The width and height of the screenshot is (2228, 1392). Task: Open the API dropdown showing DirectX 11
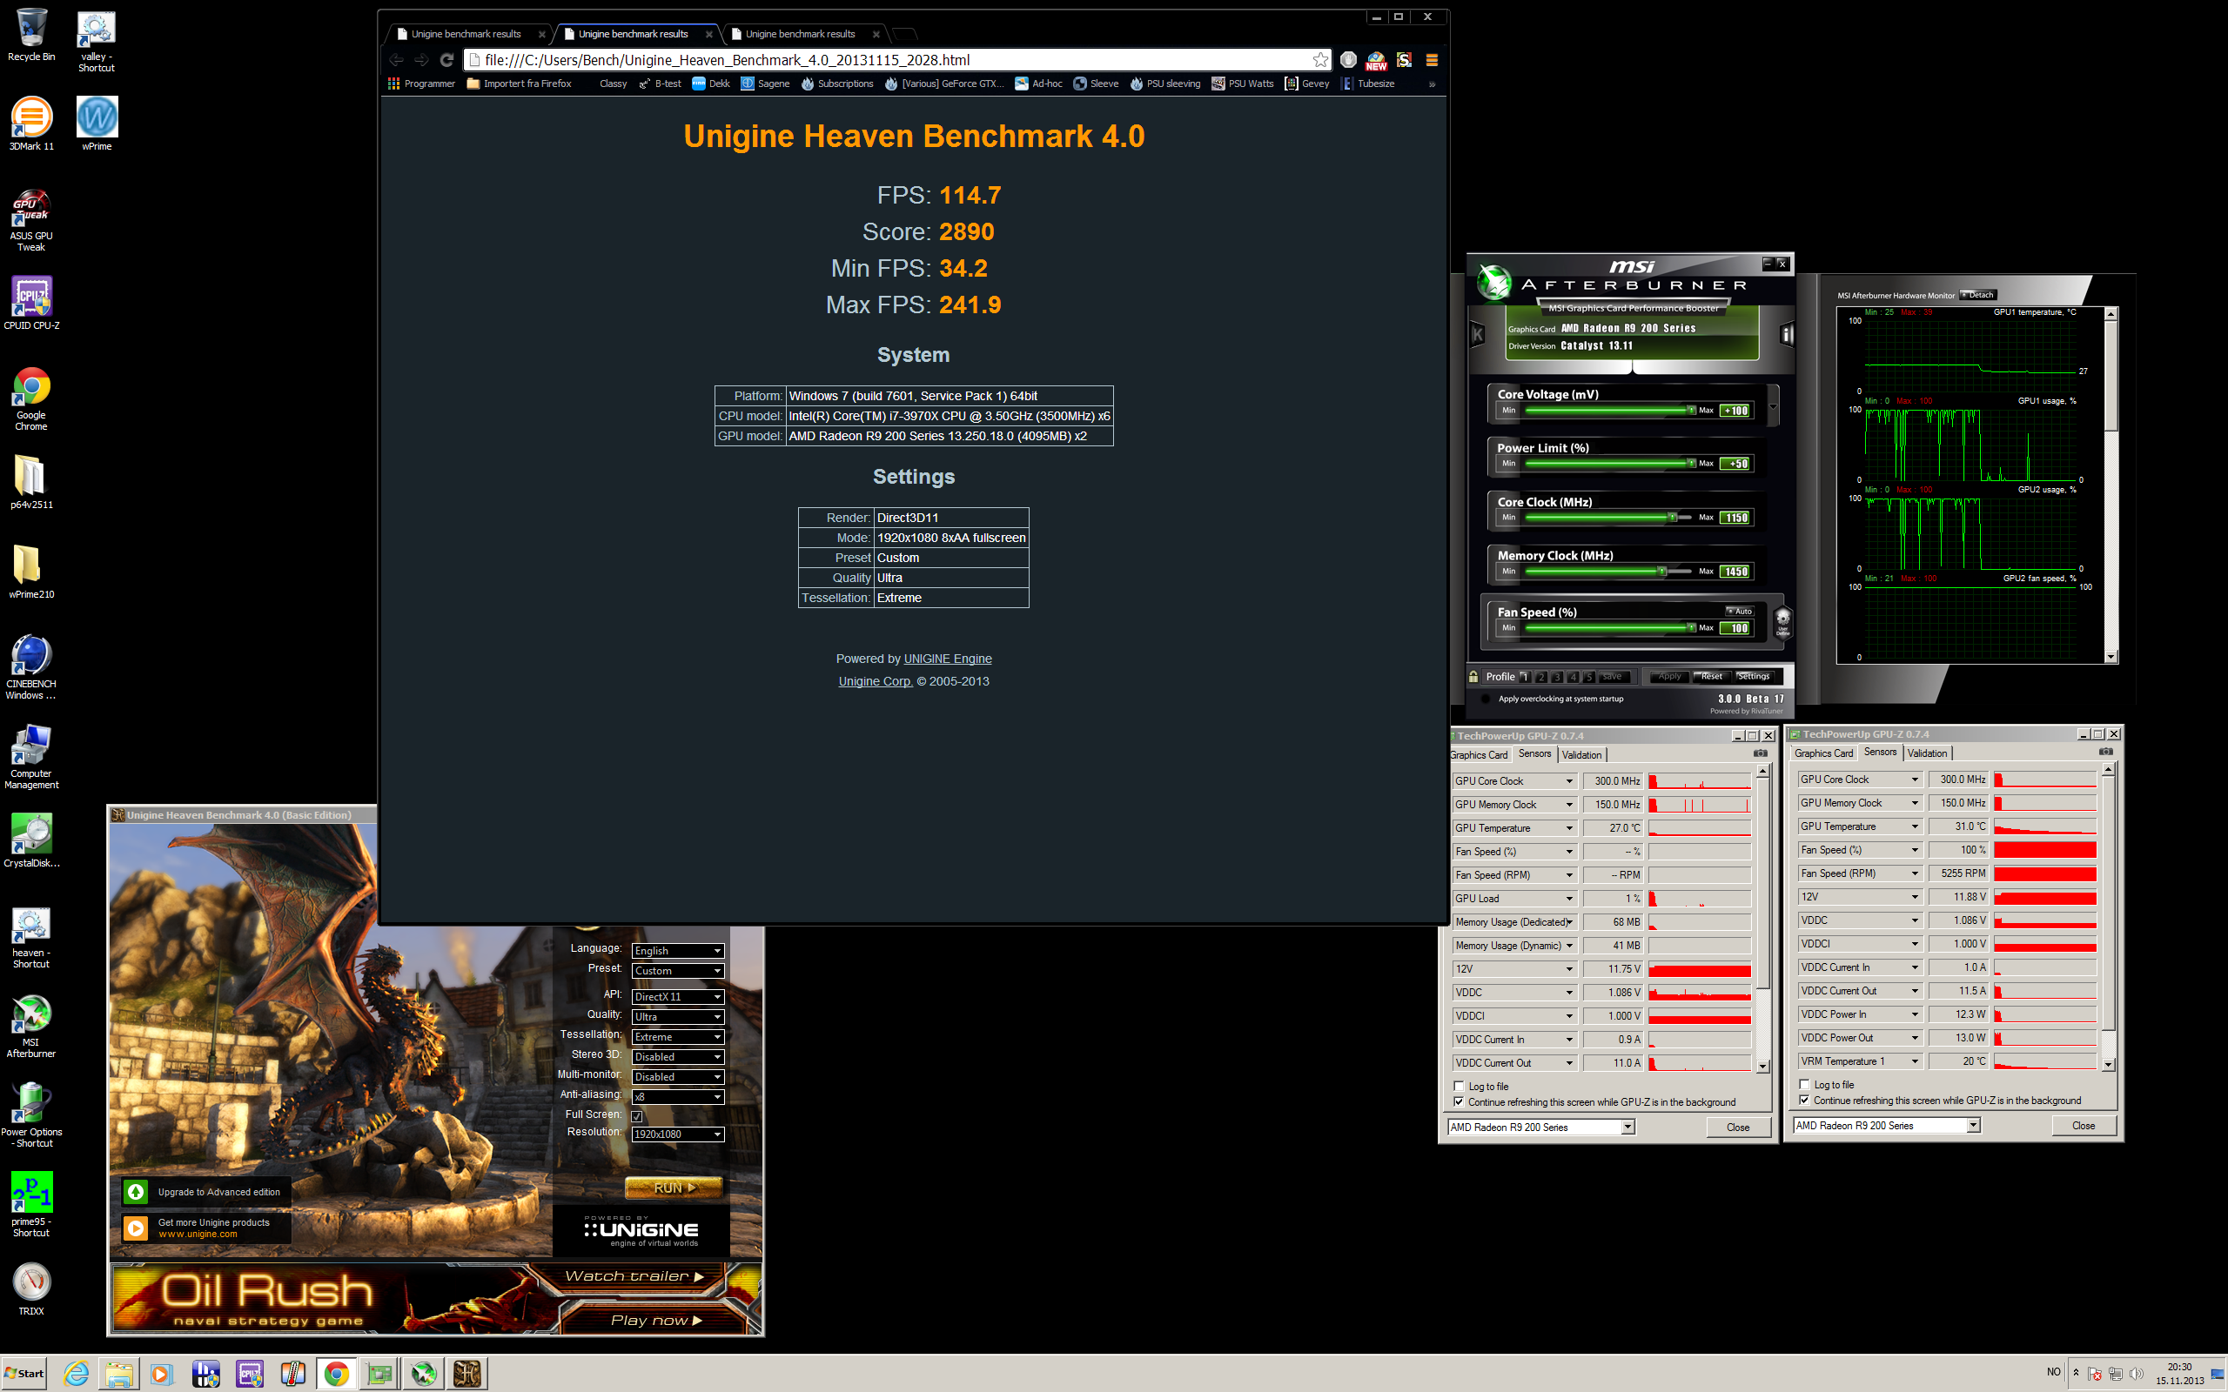point(678,996)
